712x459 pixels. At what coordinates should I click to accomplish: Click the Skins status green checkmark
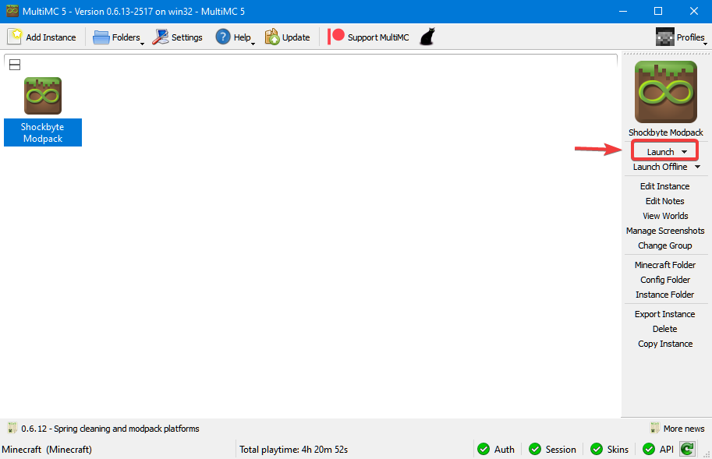click(x=597, y=449)
